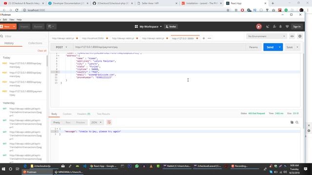Open Manage Environments gear icon
Viewport: 312px width, 175px height.
click(300, 36)
